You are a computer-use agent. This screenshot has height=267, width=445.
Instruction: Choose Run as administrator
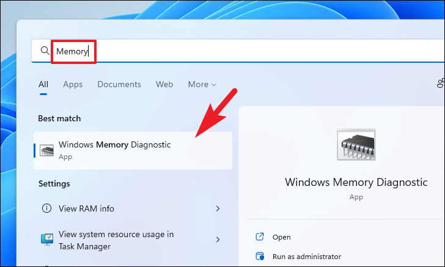307,257
